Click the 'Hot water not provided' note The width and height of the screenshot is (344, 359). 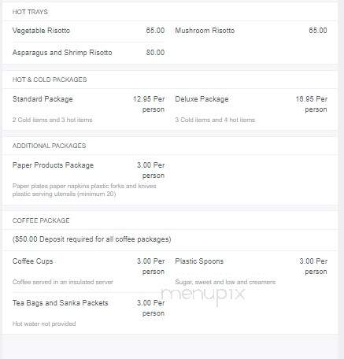point(44,324)
